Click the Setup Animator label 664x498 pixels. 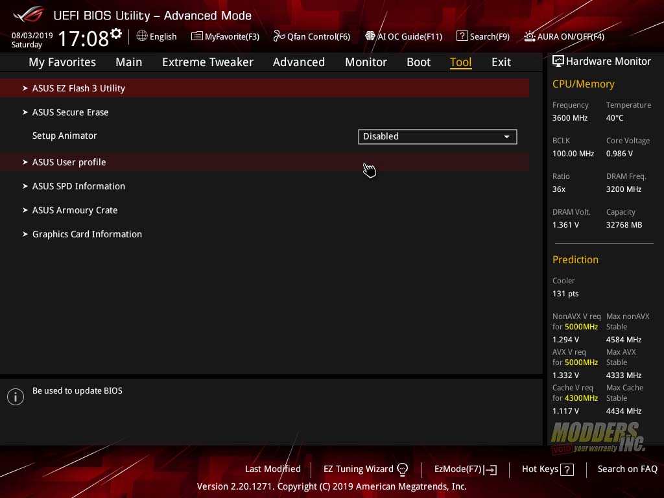65,136
